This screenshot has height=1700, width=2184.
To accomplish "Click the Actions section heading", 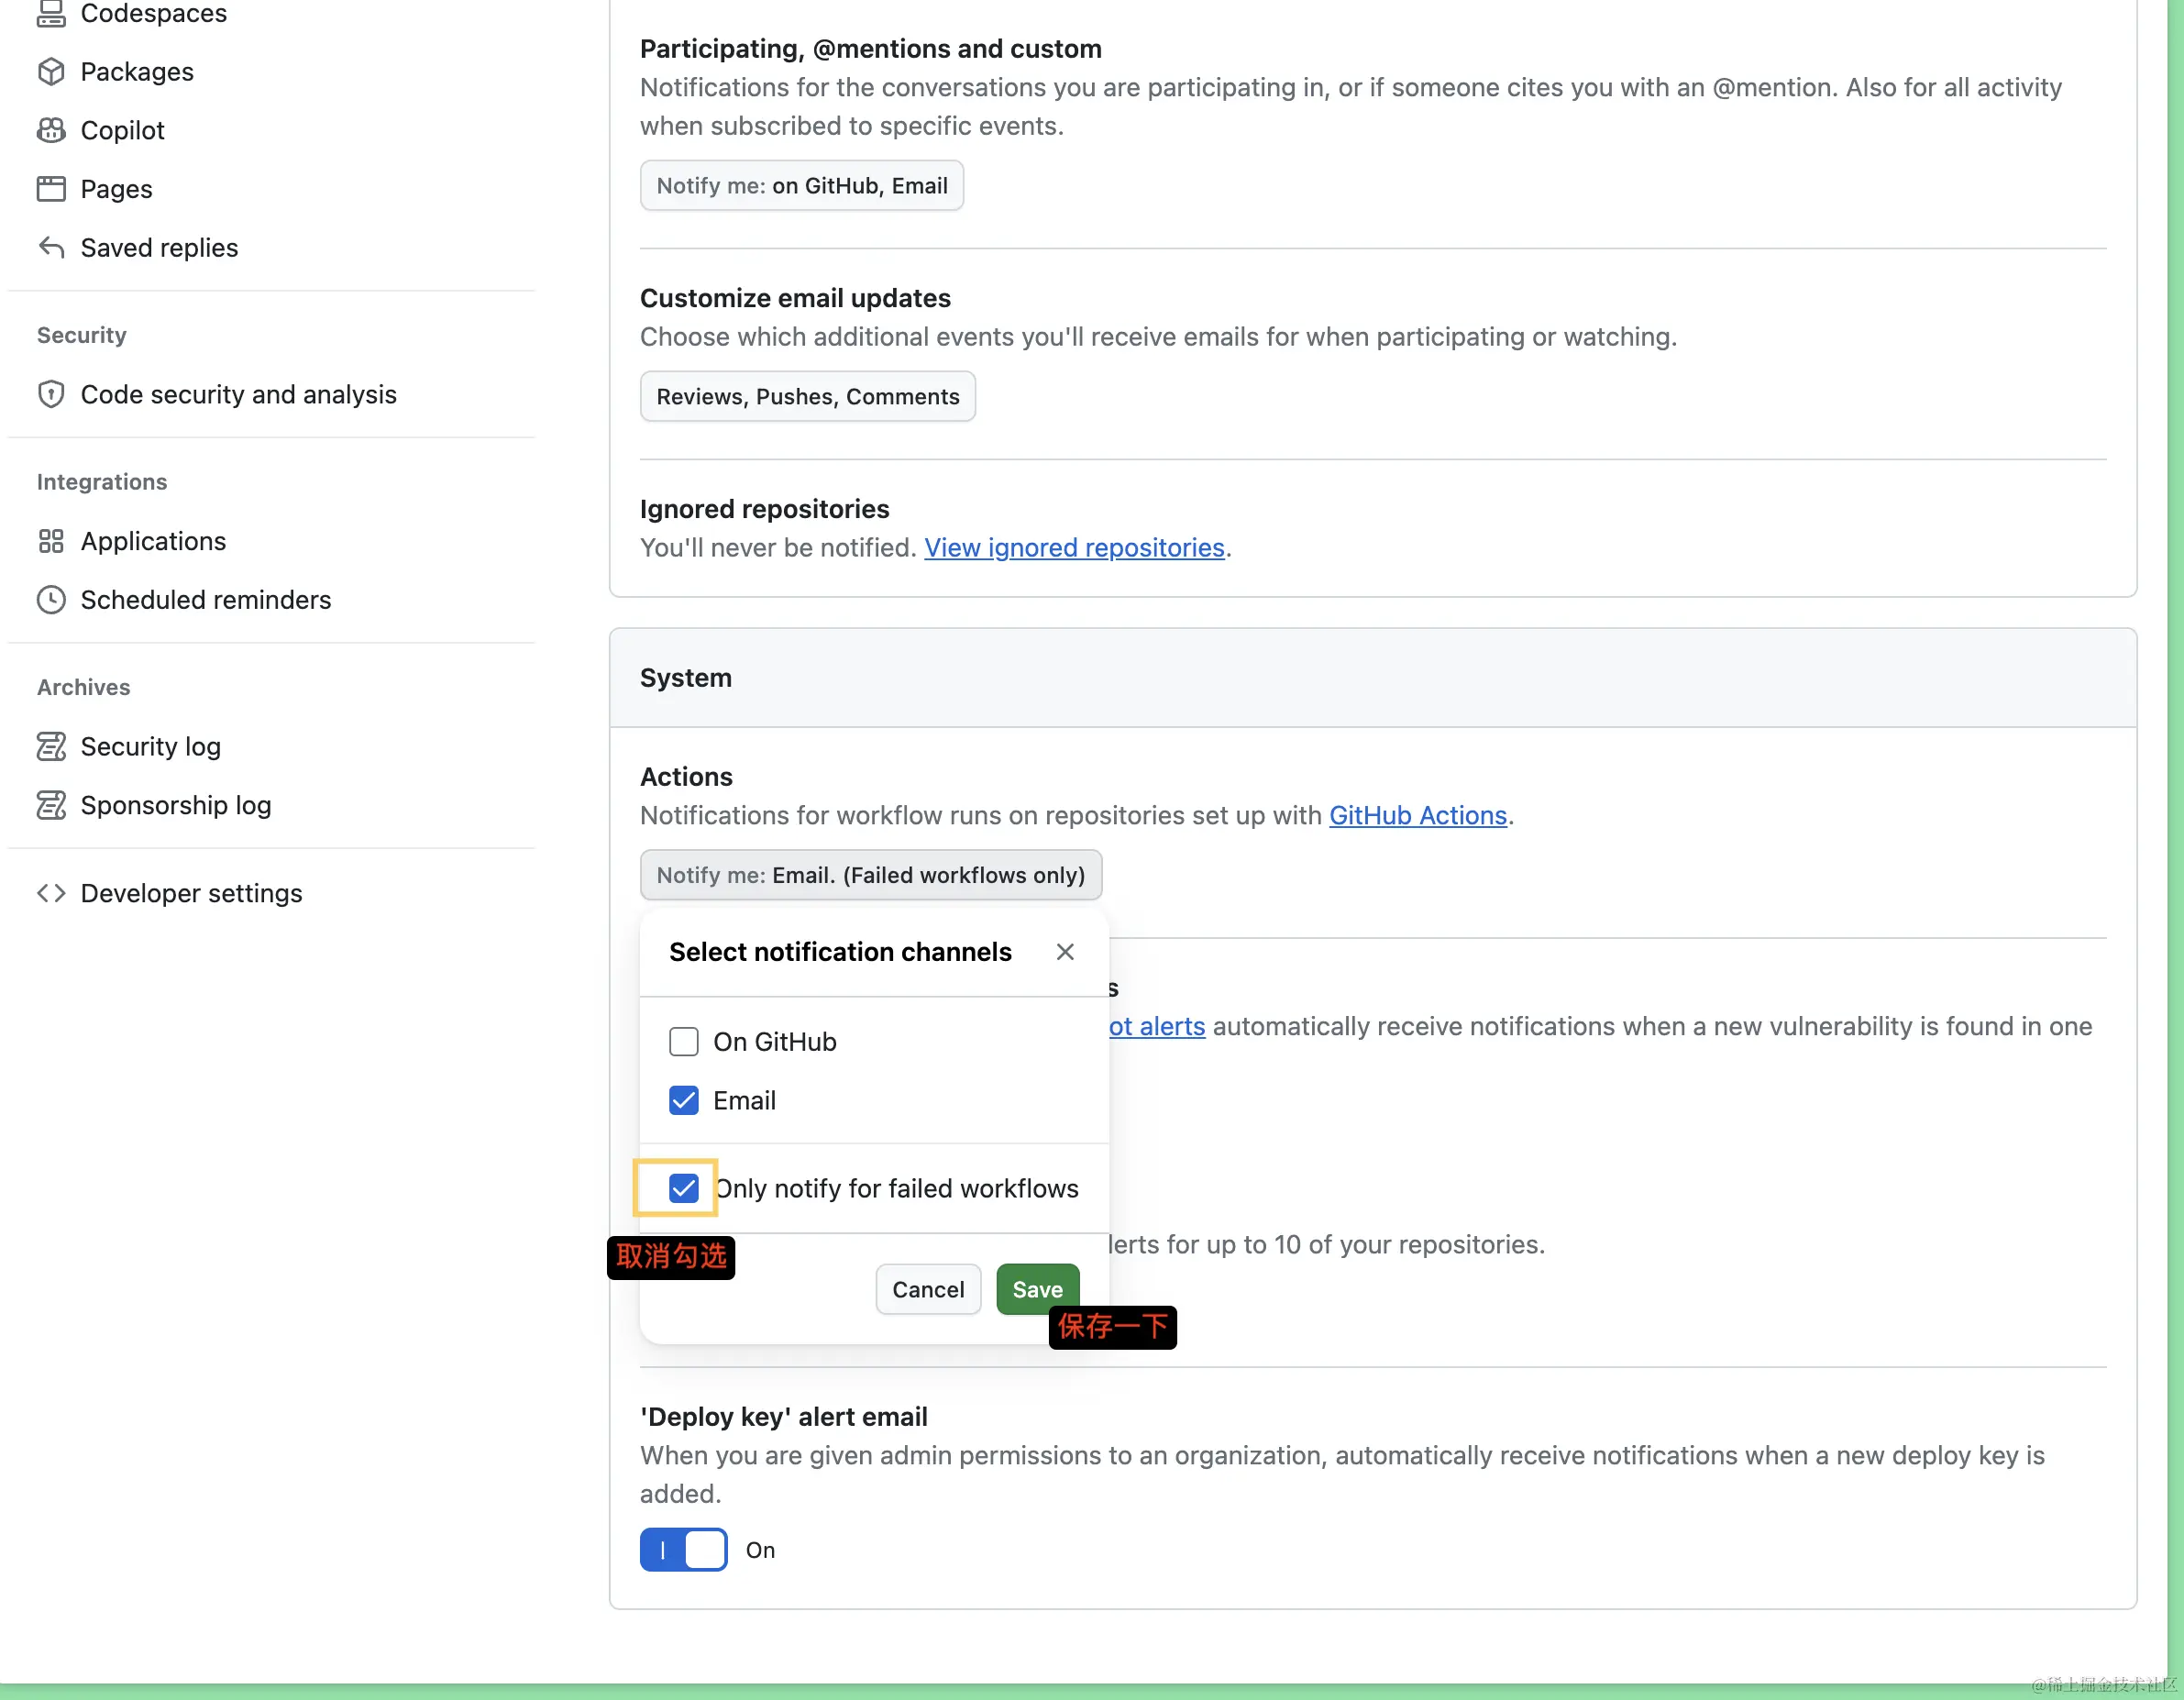I will (x=686, y=776).
